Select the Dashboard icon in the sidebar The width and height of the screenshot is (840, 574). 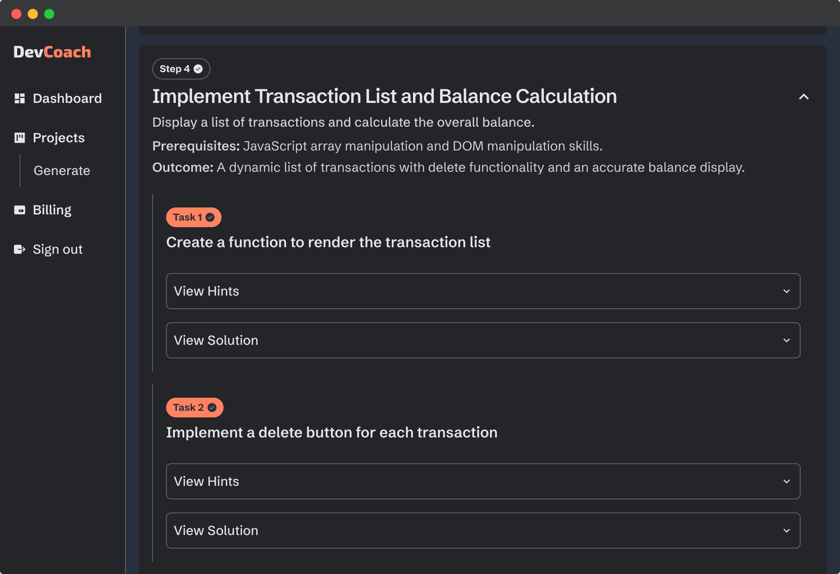click(x=20, y=98)
